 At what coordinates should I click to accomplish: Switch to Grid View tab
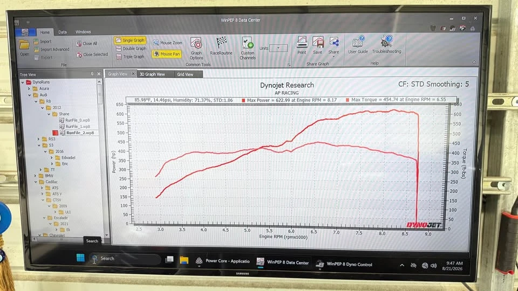(185, 74)
